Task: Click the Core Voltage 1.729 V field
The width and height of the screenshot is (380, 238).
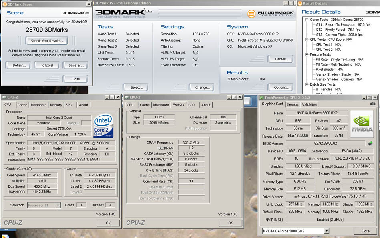Action: (80, 134)
